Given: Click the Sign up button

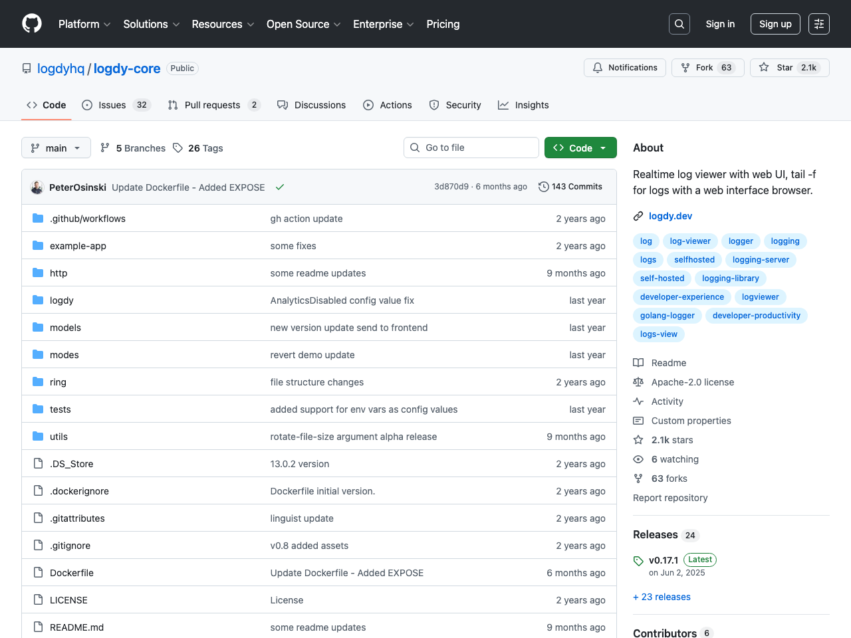Looking at the screenshot, I should tap(775, 24).
